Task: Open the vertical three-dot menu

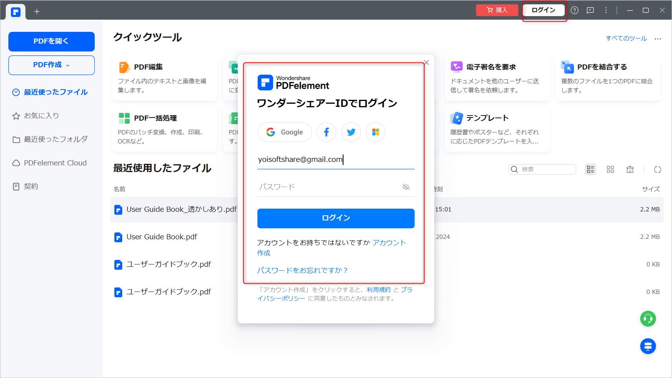Action: [x=606, y=10]
